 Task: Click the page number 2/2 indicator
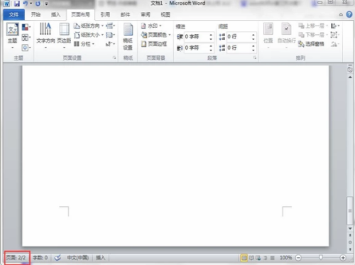pyautogui.click(x=16, y=258)
